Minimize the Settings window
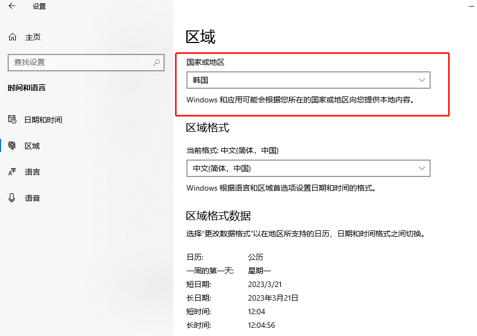 click(472, 6)
